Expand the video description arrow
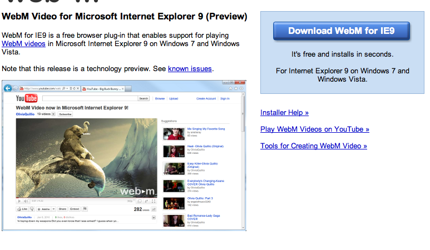Image resolution: width=430 pixels, height=250 pixels. point(154,218)
